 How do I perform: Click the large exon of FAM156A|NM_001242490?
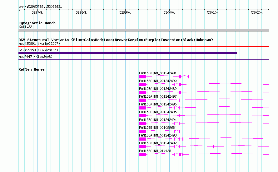(142, 85)
